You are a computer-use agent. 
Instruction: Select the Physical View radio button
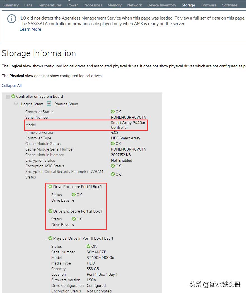[49, 104]
